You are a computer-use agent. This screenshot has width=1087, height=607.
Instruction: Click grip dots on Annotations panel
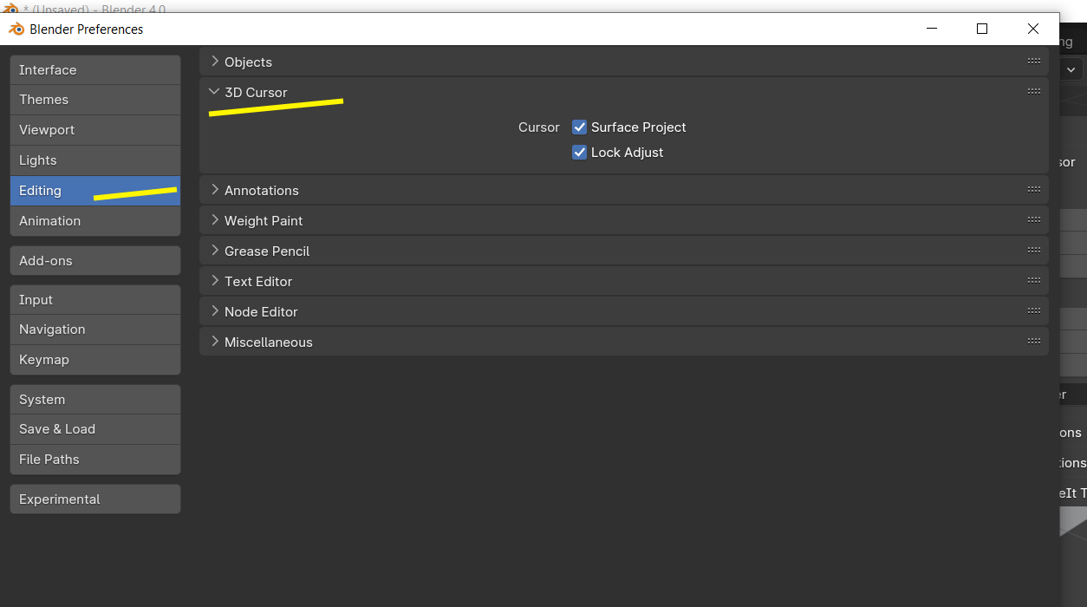pos(1033,190)
